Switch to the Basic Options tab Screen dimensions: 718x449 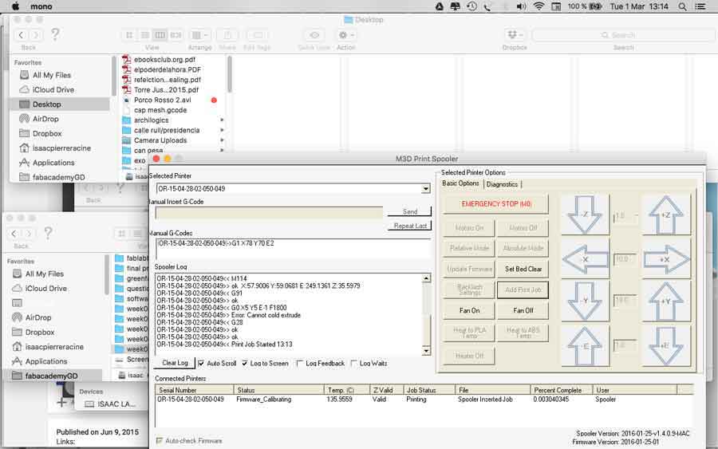(460, 183)
